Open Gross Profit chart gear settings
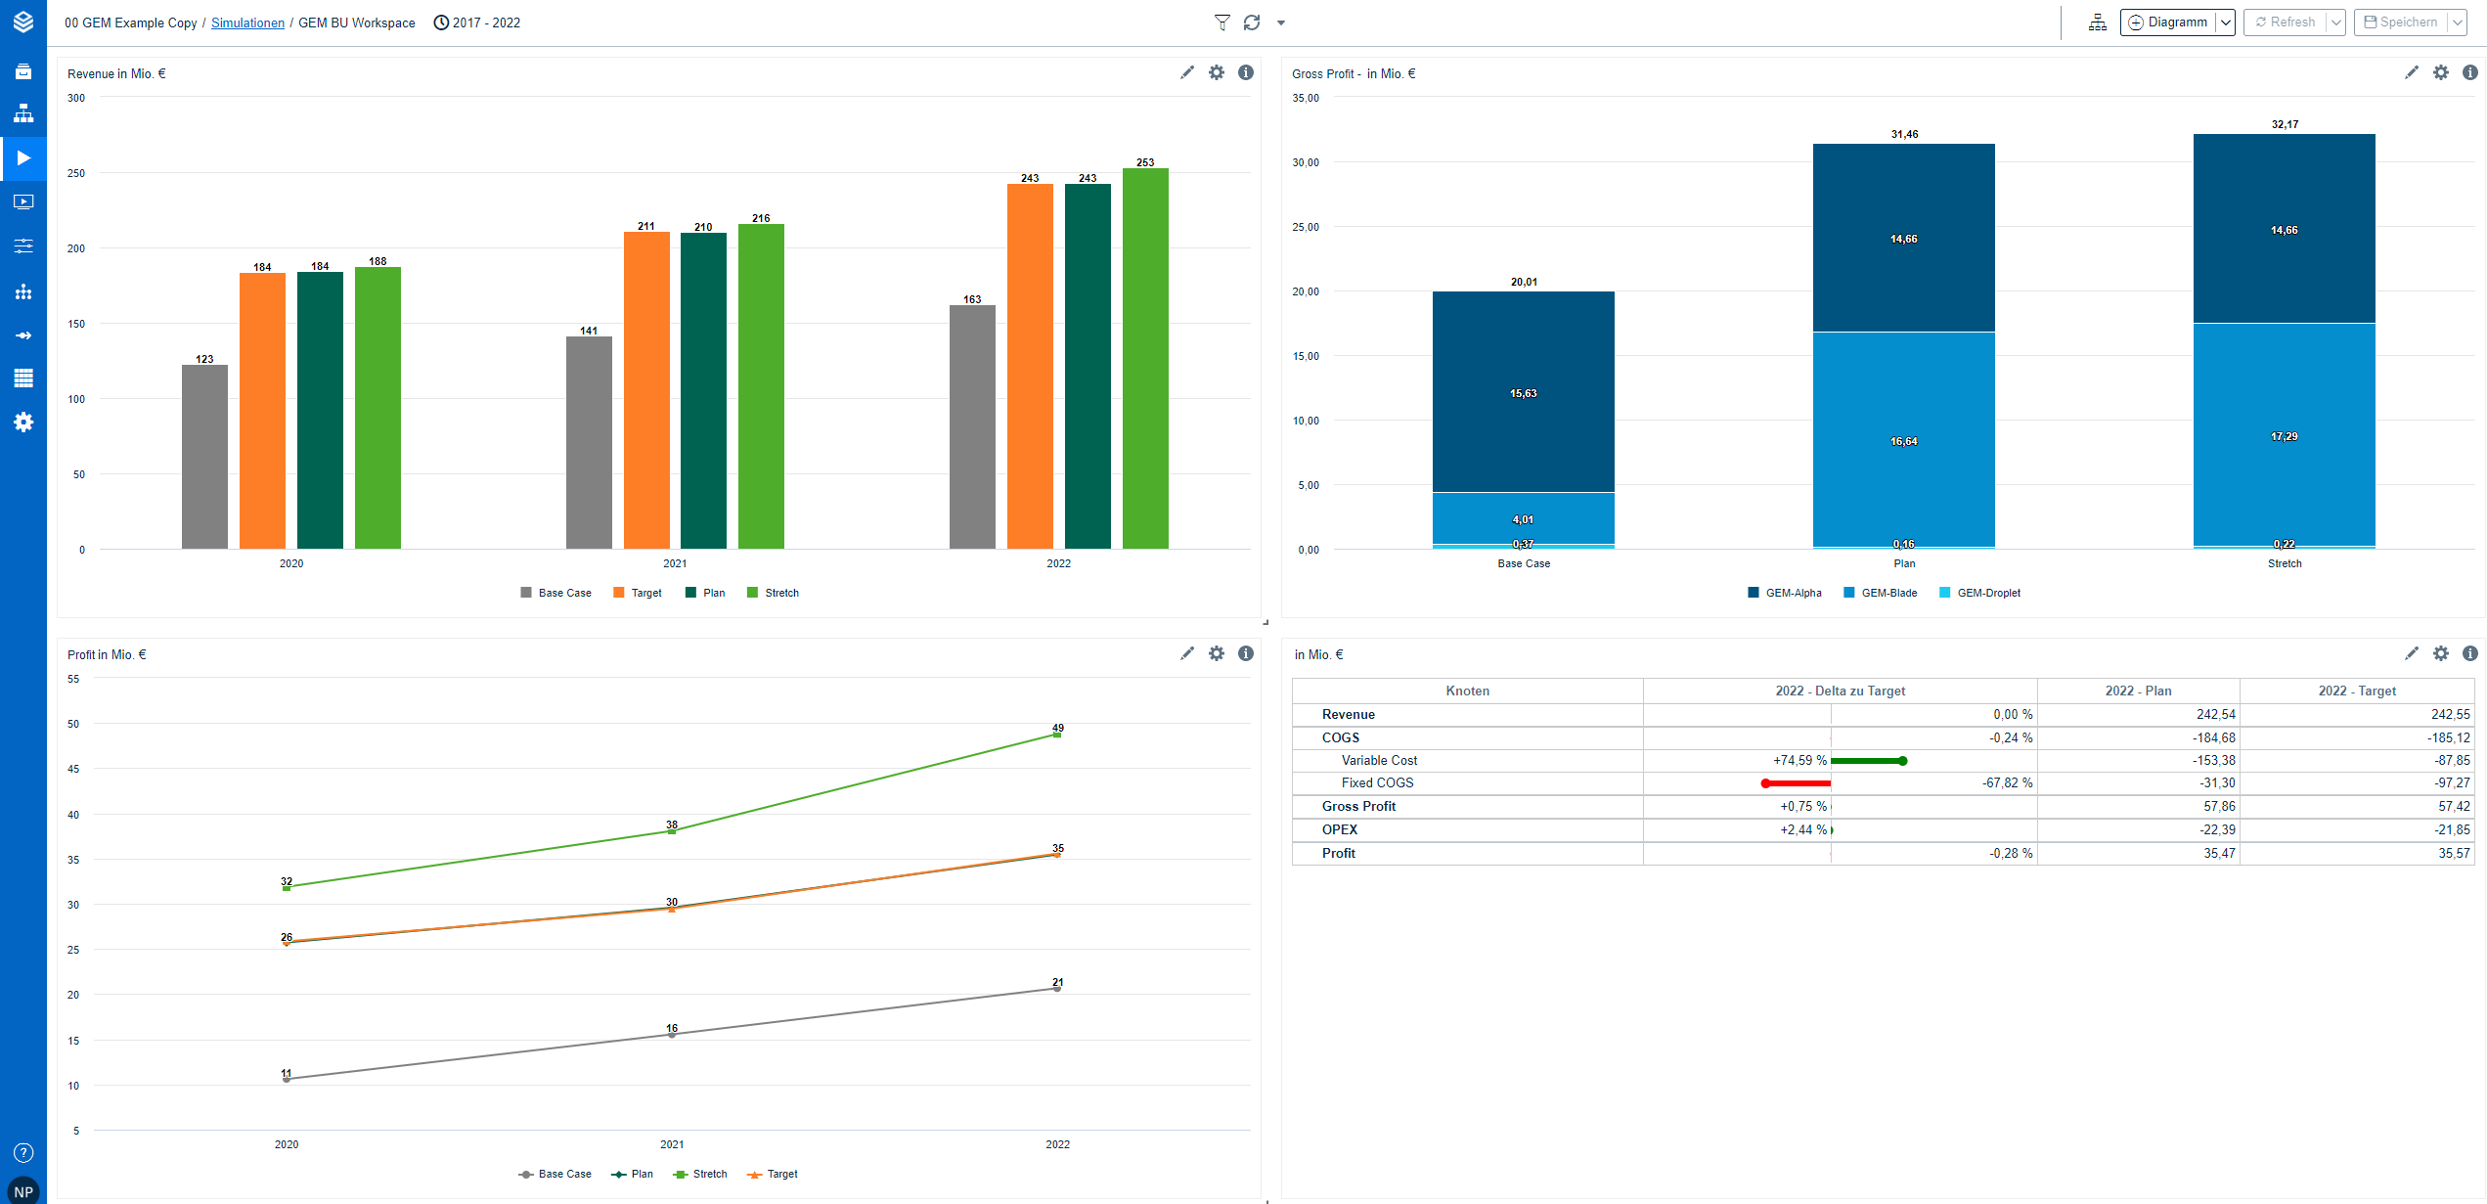Image resolution: width=2487 pixels, height=1204 pixels. point(2440,72)
